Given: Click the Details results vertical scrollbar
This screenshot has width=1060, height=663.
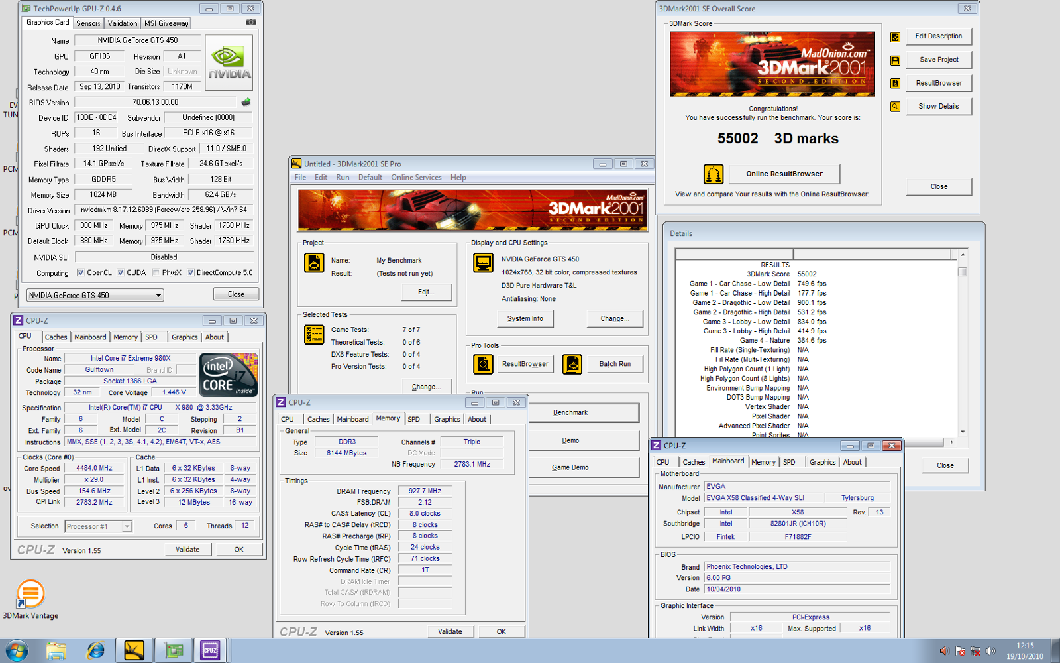Looking at the screenshot, I should (x=963, y=341).
